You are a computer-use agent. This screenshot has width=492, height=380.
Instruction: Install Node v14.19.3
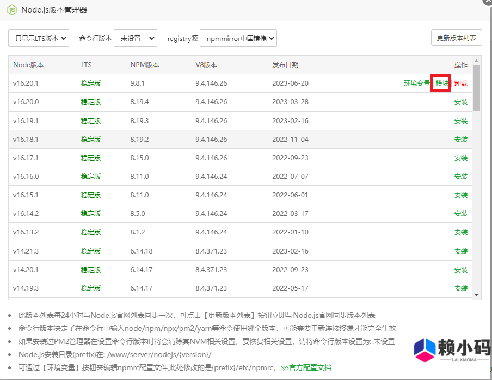(x=460, y=288)
